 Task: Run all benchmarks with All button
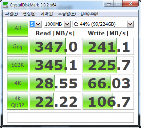pyautogui.click(x=18, y=28)
